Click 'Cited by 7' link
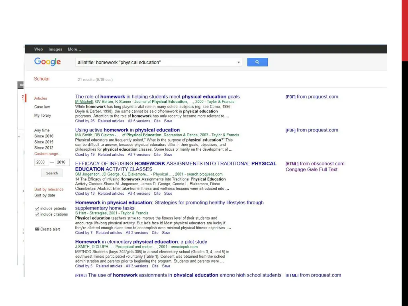 (84, 233)
